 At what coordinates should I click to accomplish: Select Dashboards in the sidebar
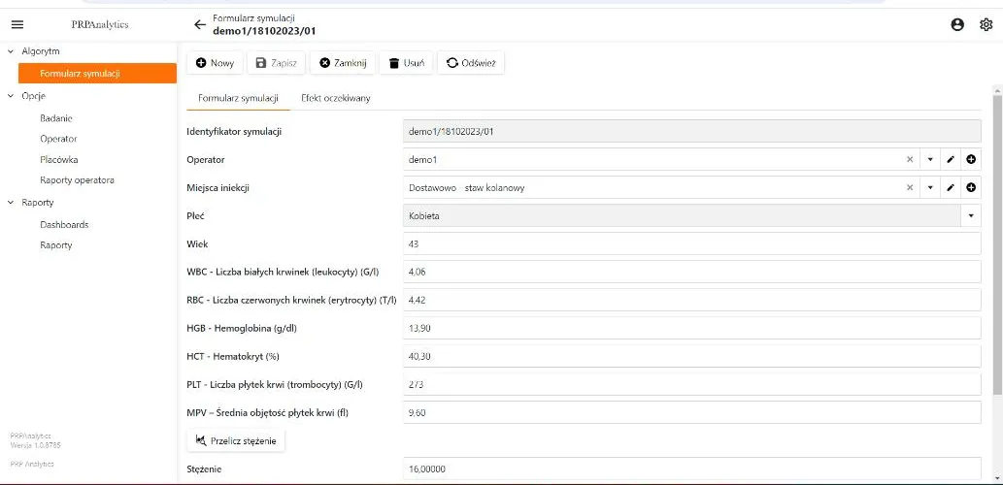coord(64,225)
